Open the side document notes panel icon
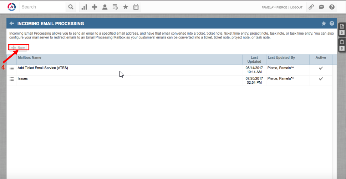Image resolution: width=346 pixels, height=179 pixels. click(341, 27)
